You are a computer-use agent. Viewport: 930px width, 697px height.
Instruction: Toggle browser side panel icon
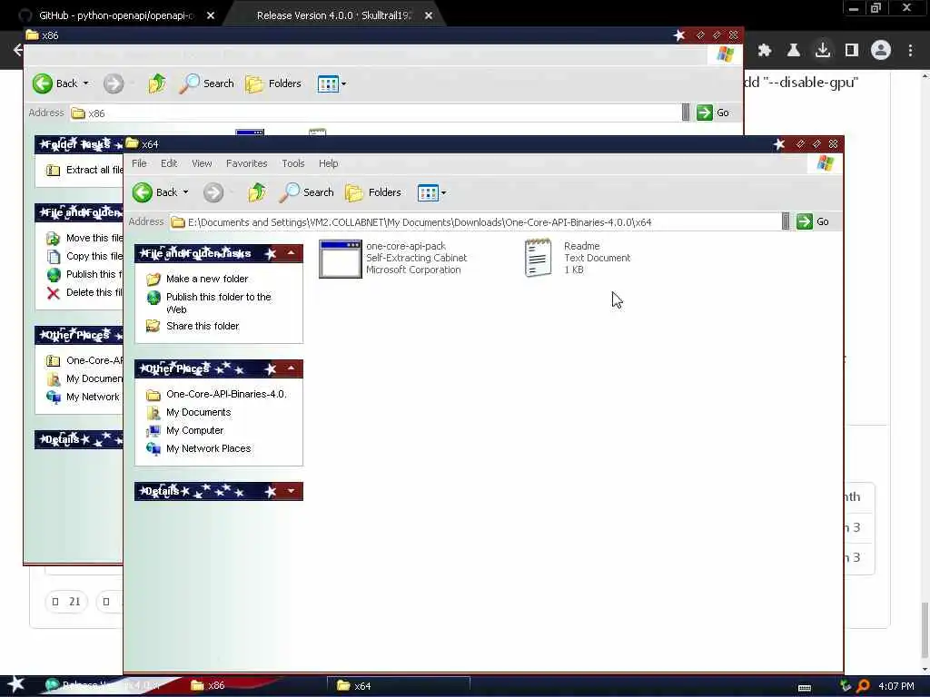(x=852, y=51)
